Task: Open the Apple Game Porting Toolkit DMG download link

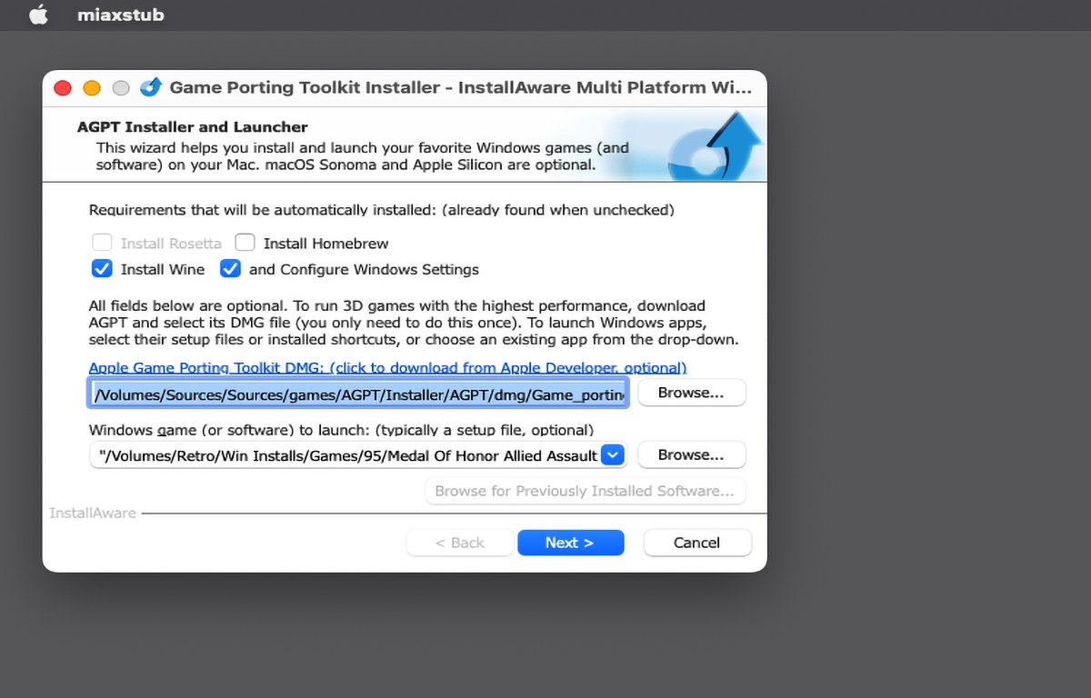Action: (387, 368)
